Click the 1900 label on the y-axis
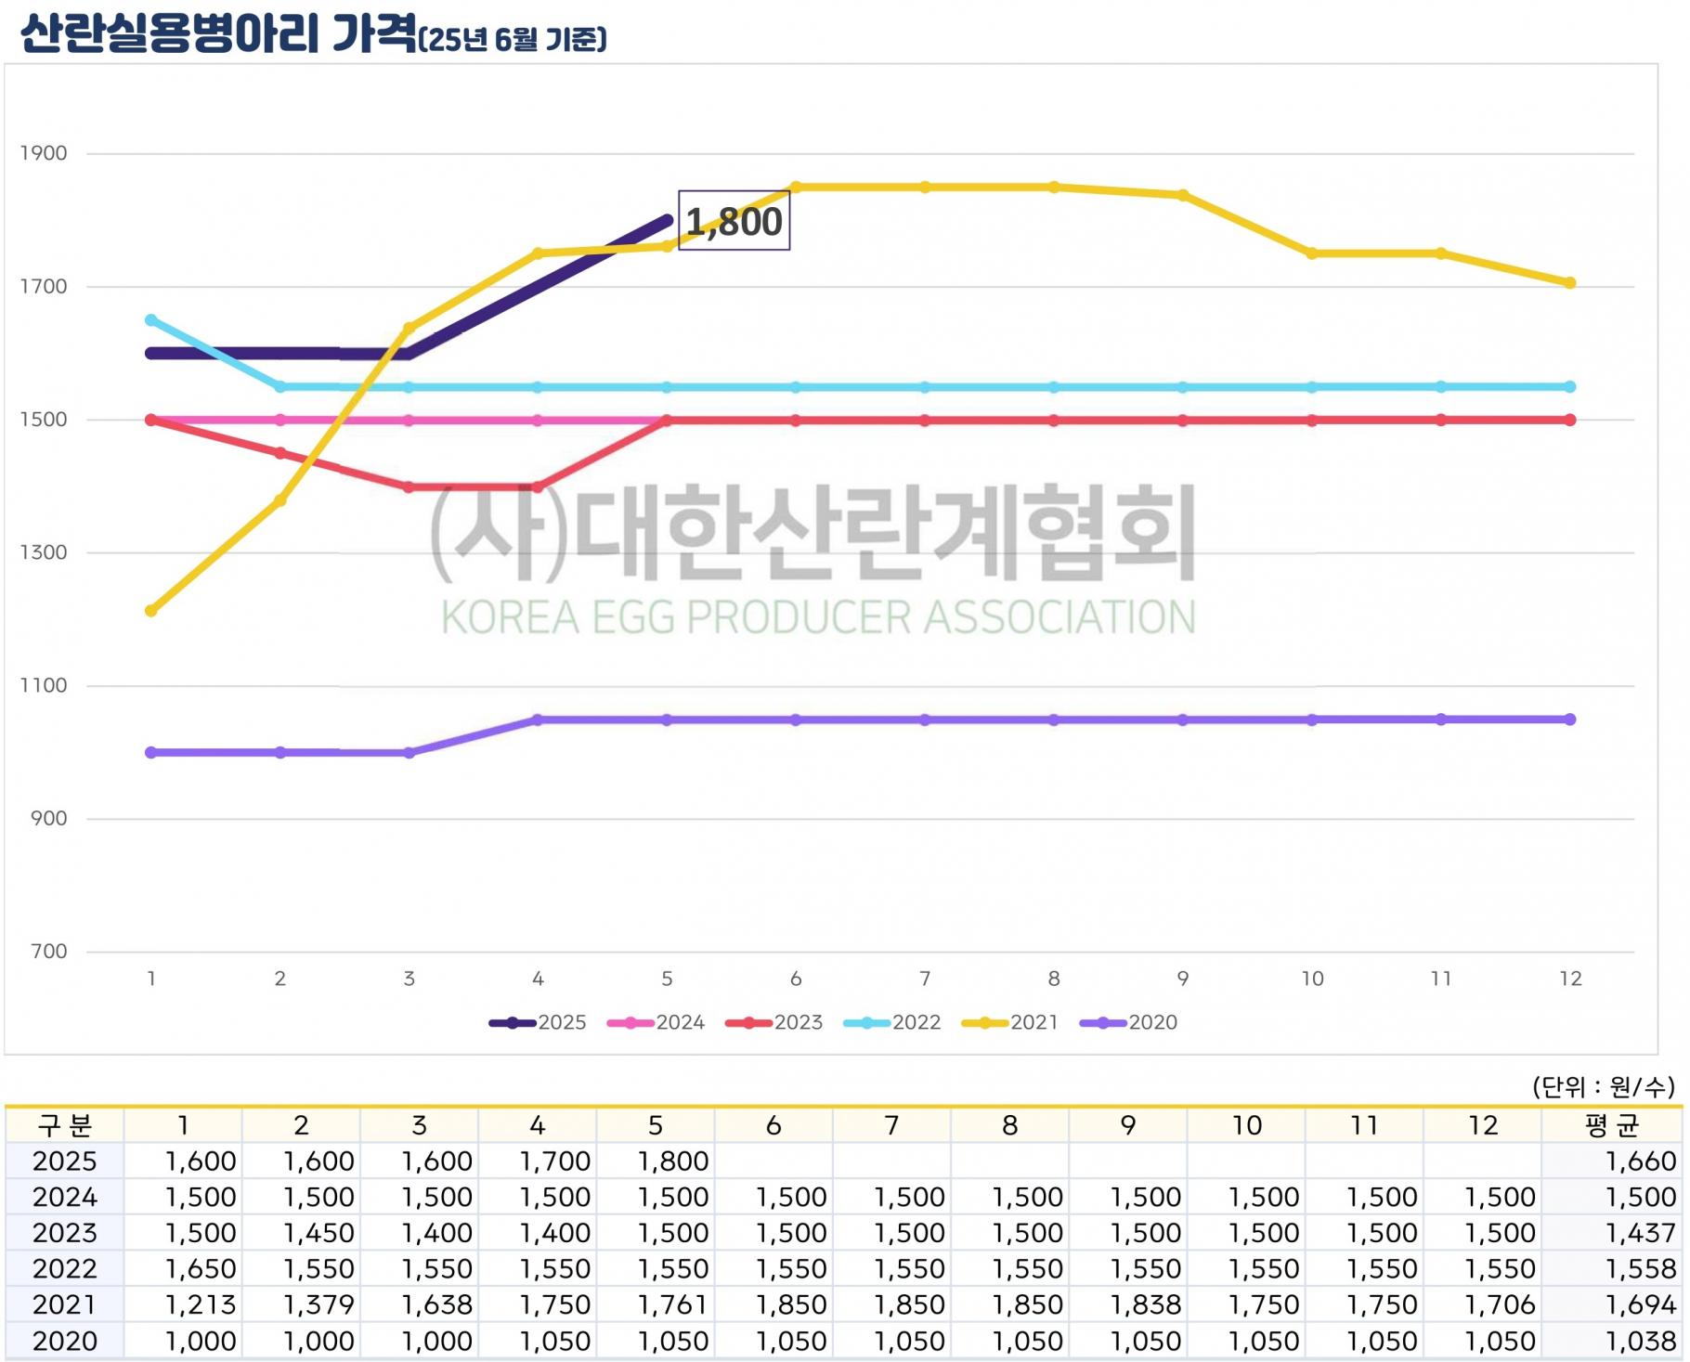This screenshot has height=1362, width=1690. (44, 153)
